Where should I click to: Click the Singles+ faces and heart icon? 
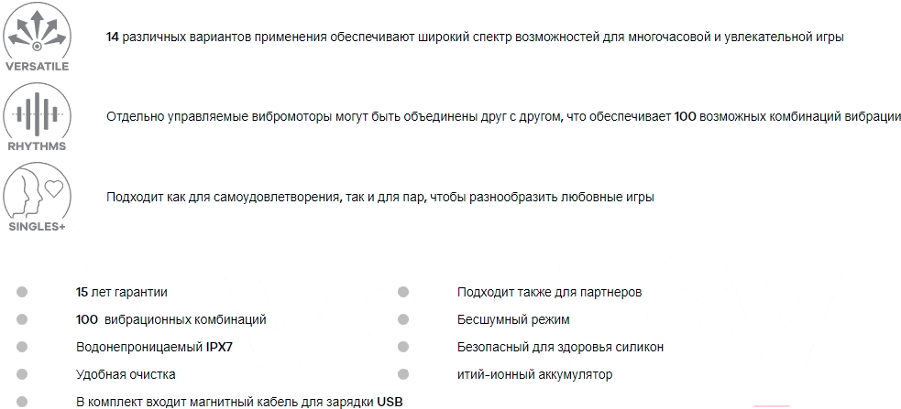click(x=37, y=193)
